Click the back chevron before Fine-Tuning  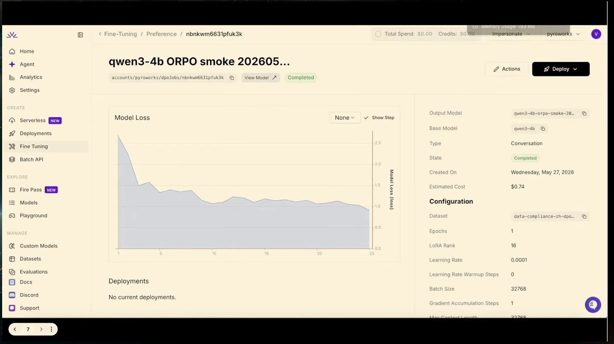tap(100, 34)
